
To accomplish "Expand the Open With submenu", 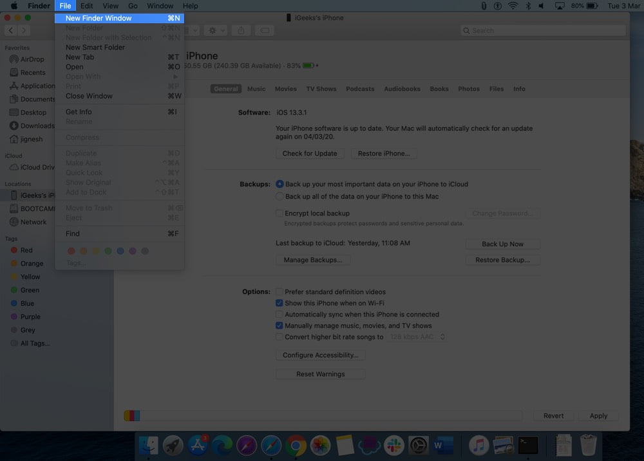I will pyautogui.click(x=119, y=77).
